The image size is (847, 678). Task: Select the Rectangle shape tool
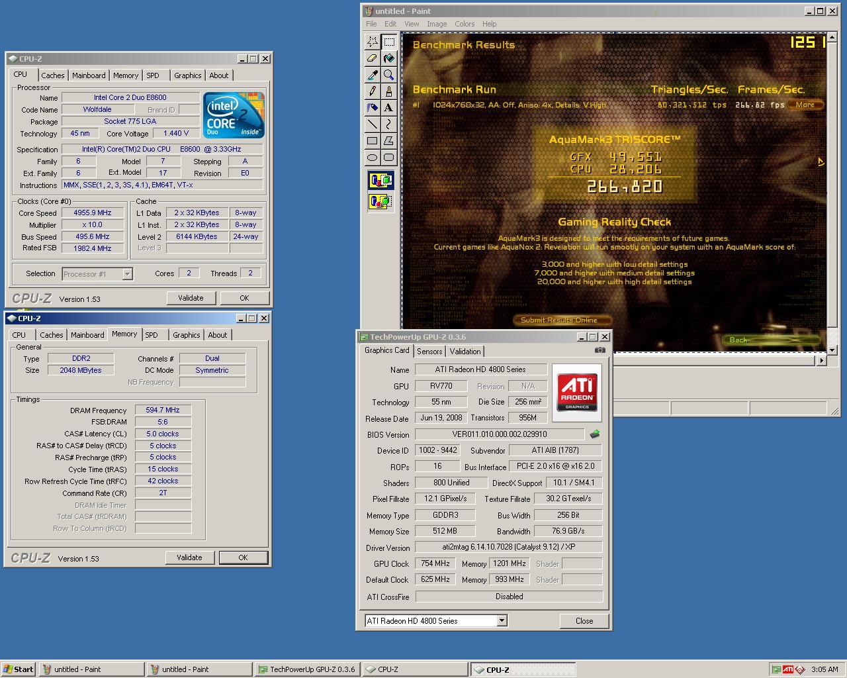click(x=373, y=141)
